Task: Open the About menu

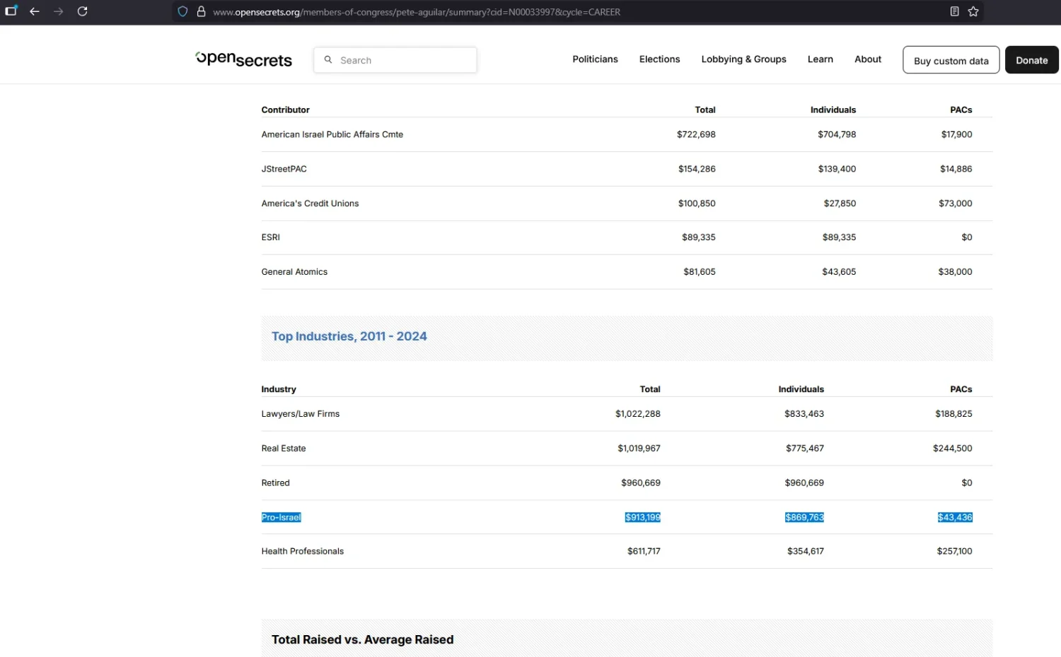Action: click(868, 59)
